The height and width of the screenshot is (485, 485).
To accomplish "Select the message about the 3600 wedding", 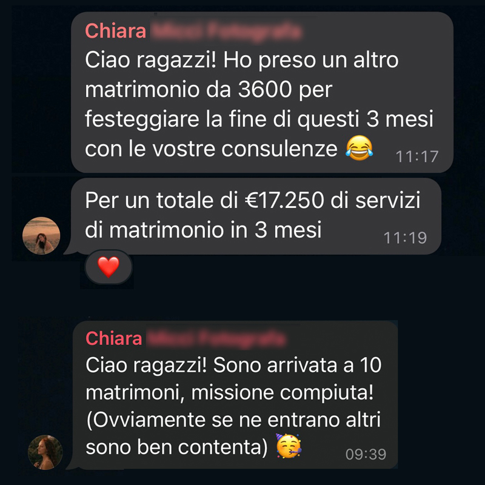I will click(x=262, y=92).
